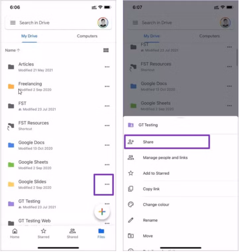Open three-dot menu for FST folder, left screen

[x=107, y=106]
